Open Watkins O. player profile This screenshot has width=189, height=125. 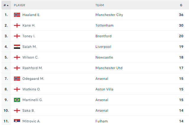pos(31,89)
